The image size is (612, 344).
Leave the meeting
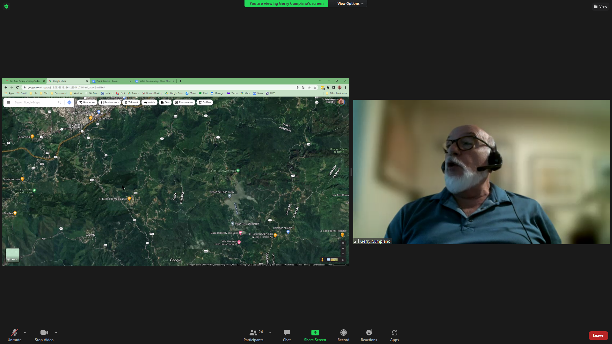tap(598, 335)
